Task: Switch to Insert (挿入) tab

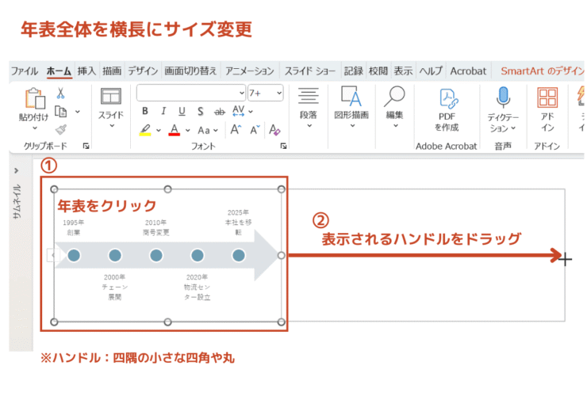Action: (x=86, y=71)
